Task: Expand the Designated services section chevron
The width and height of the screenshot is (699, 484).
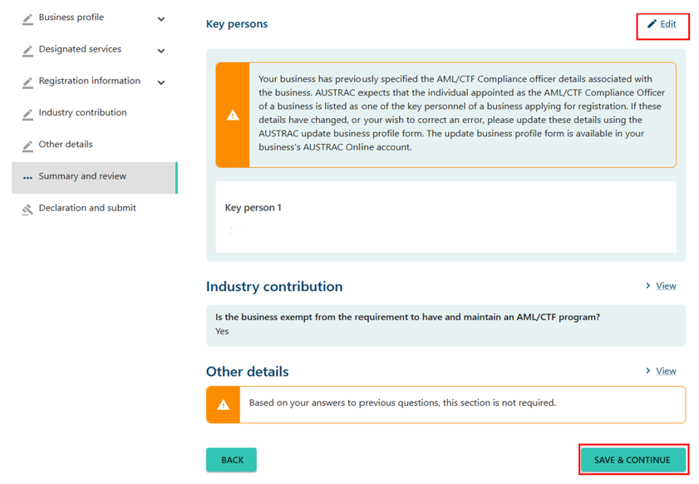Action: click(160, 51)
